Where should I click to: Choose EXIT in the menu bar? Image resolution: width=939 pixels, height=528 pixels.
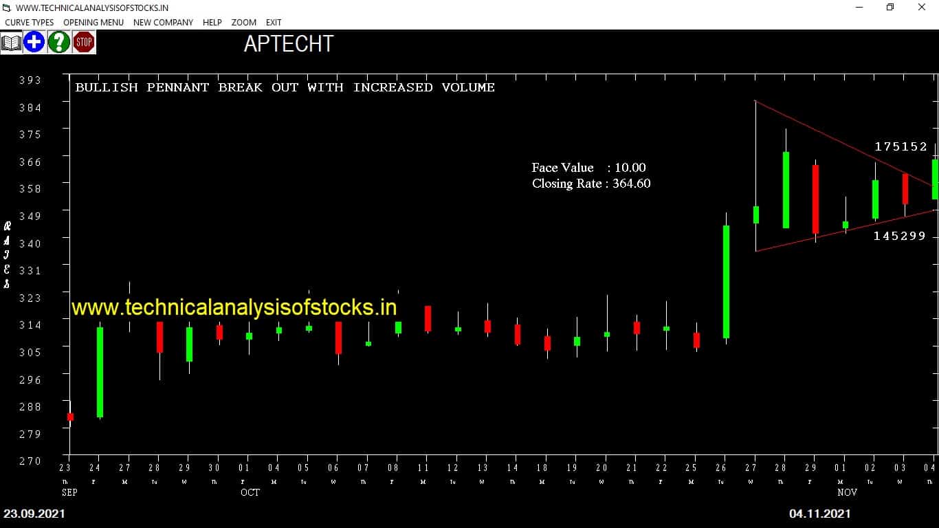274,23
